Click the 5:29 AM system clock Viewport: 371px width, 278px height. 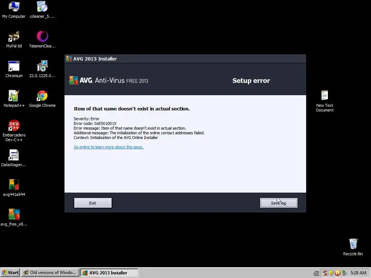pyautogui.click(x=358, y=273)
